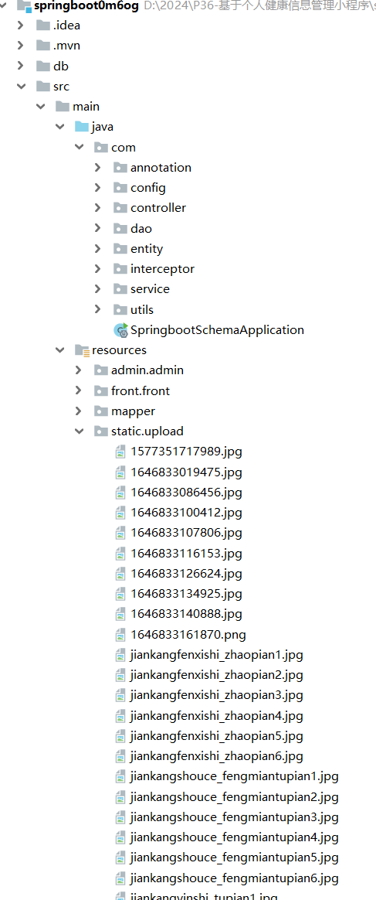Click the 1646833161870.png image file icon
Image resolution: width=376 pixels, height=900 pixels.
point(120,635)
